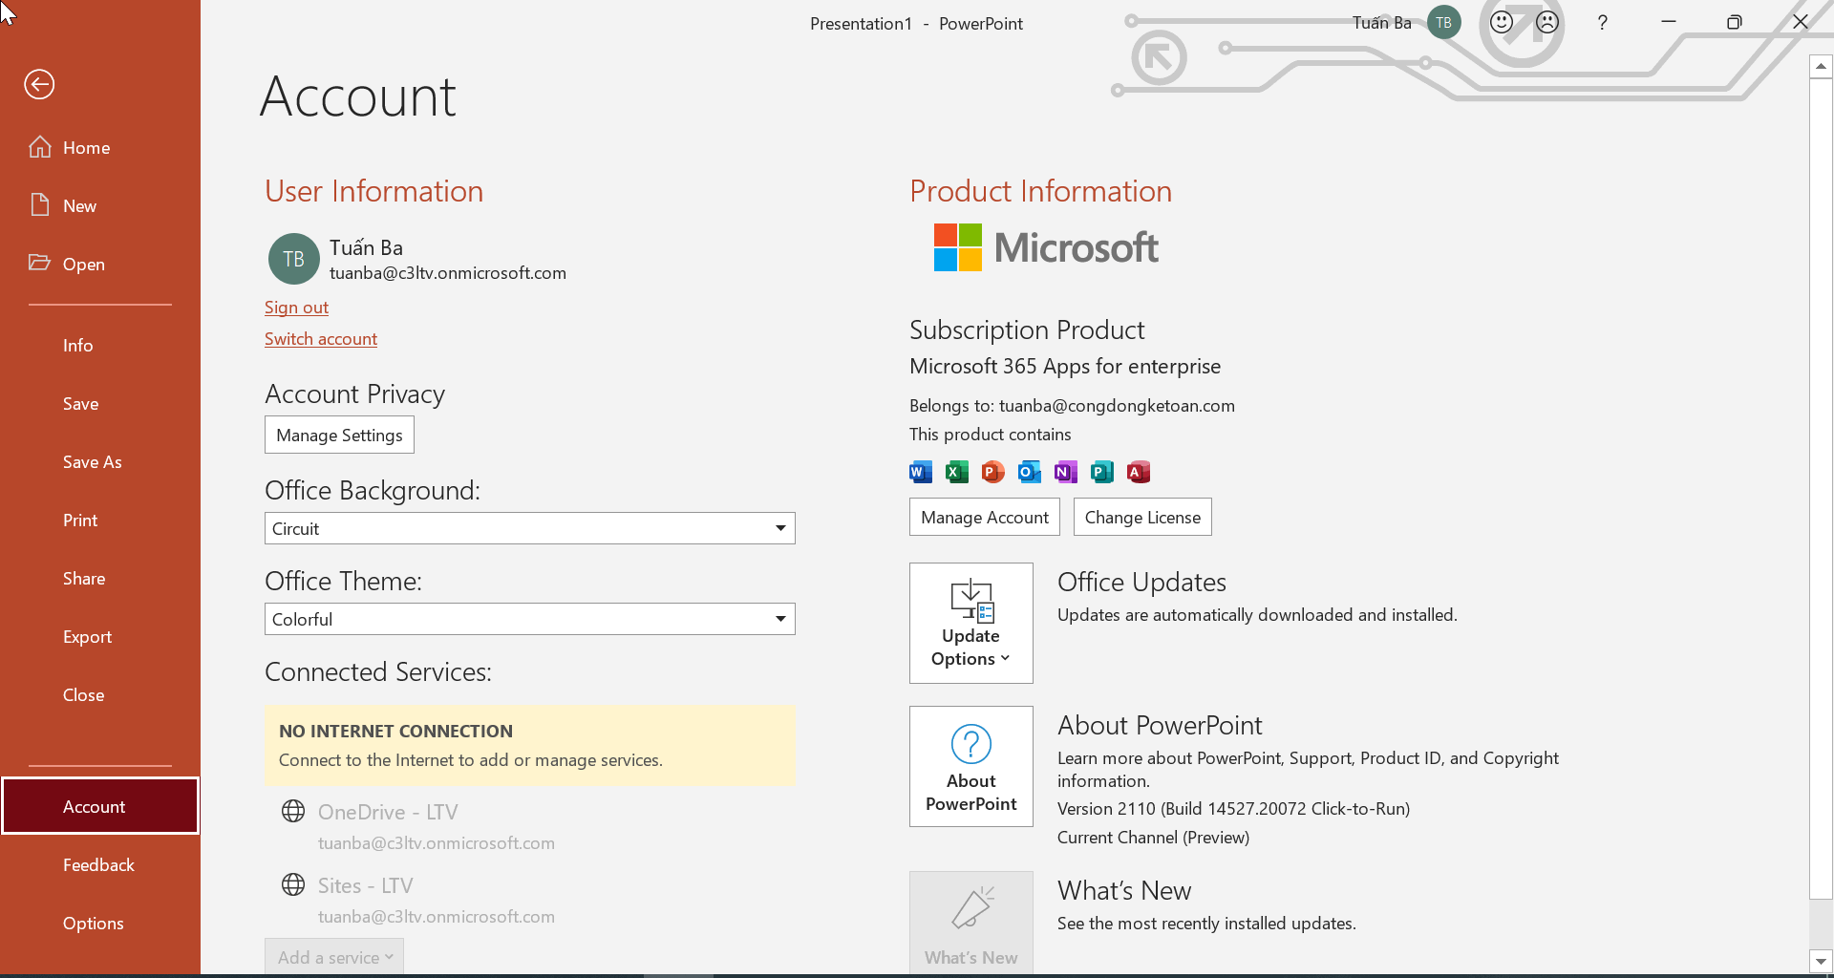Click the Sign out link

coord(296,308)
